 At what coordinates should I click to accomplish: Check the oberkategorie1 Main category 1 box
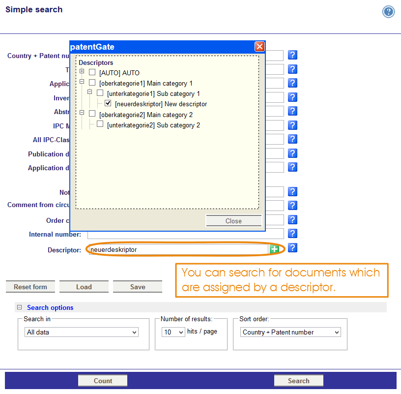[92, 83]
